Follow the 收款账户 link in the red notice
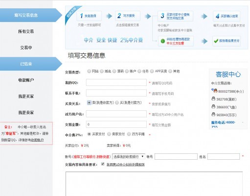The width and height of the screenshot is (250, 196). (37, 140)
